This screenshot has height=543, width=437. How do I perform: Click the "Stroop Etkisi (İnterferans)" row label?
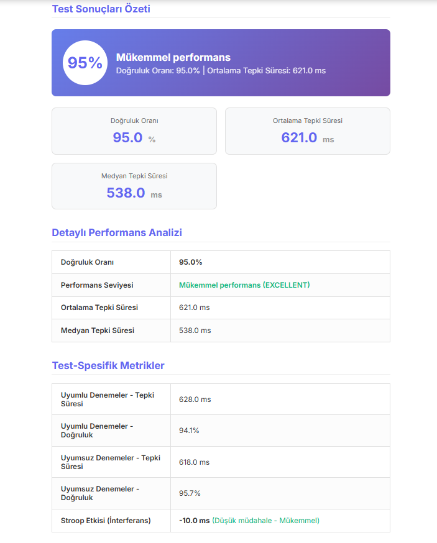point(106,521)
